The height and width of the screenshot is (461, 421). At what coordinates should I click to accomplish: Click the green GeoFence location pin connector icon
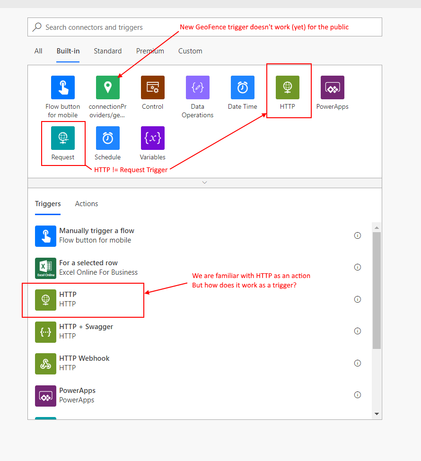(108, 87)
